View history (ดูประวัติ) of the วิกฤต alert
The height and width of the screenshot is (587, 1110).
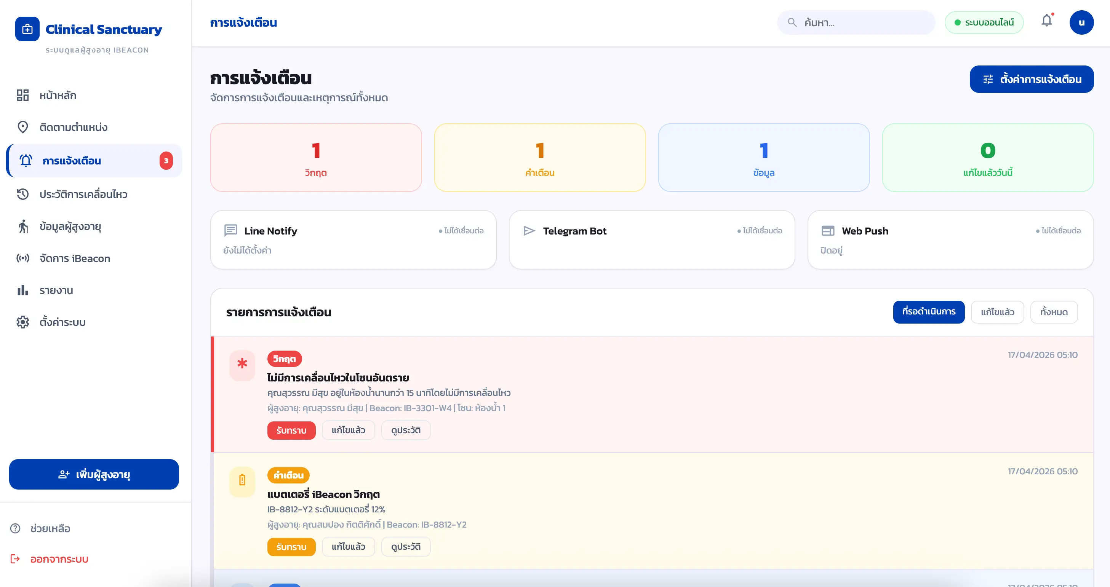pos(405,430)
